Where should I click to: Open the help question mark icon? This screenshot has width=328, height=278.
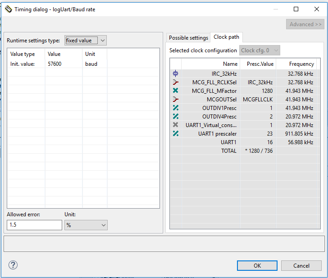[x=13, y=265]
